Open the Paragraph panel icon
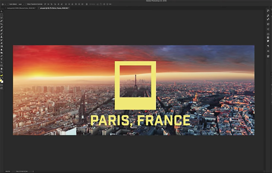272x173 pixels. 268,46
